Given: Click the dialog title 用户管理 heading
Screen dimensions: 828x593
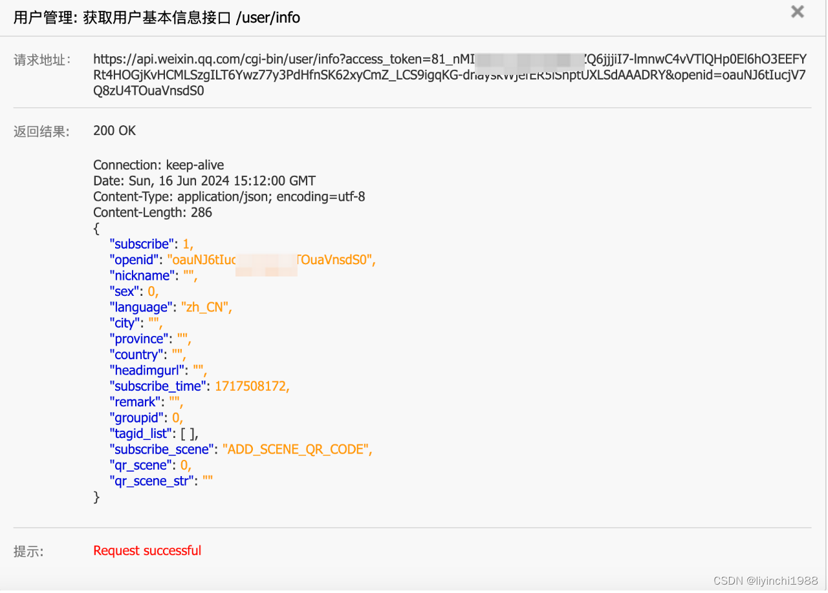Looking at the screenshot, I should point(157,17).
